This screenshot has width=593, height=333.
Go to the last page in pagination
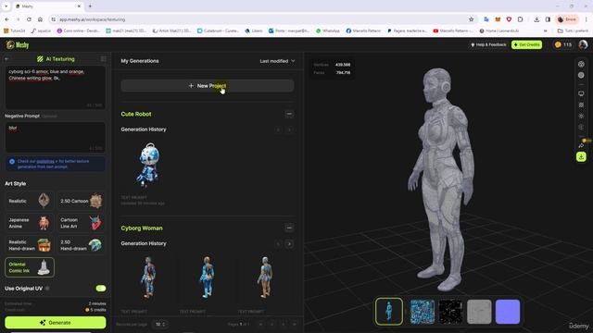(295, 324)
